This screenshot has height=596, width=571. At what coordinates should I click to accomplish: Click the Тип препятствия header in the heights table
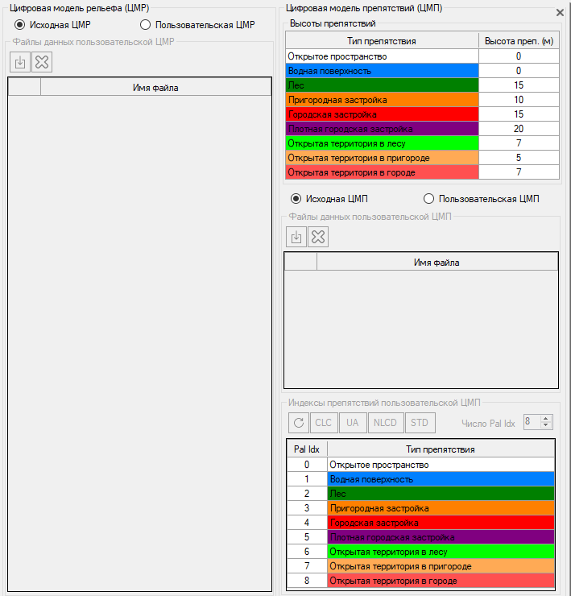[382, 41]
